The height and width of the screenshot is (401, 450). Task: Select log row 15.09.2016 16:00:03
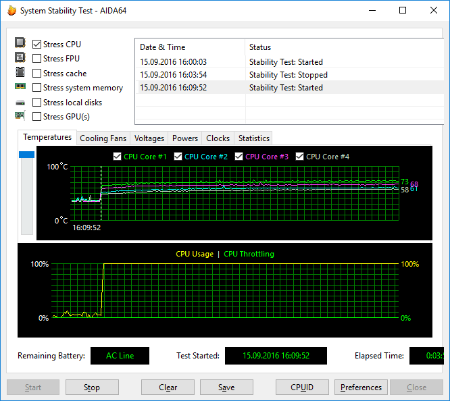point(290,62)
